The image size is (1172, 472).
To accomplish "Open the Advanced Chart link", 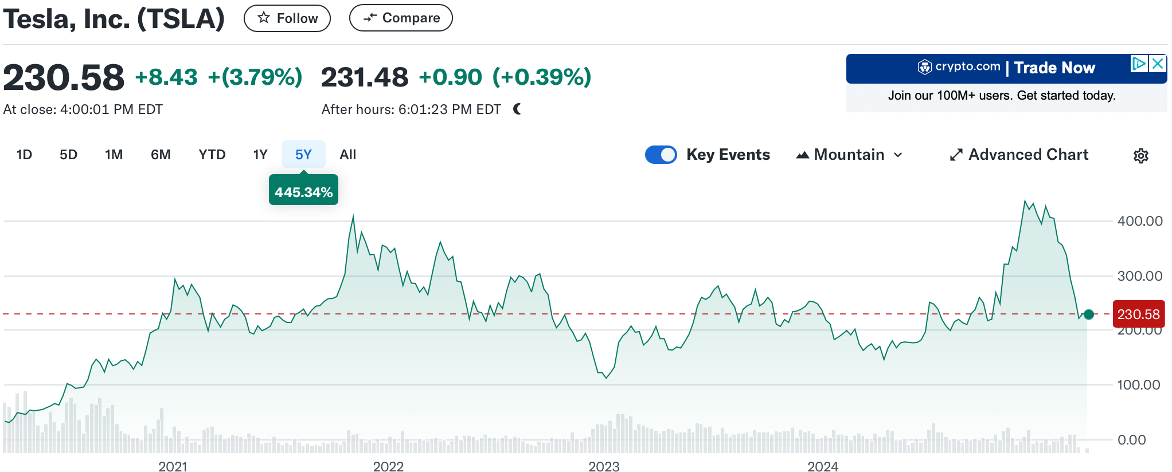I will pyautogui.click(x=1019, y=155).
